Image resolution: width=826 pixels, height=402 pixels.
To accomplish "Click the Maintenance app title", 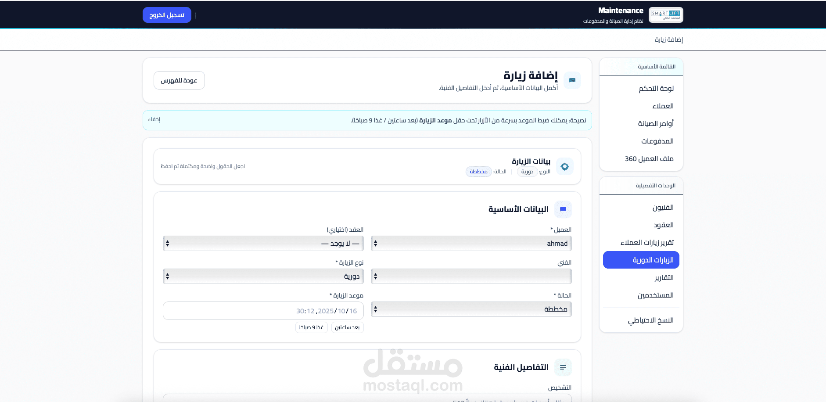I will pos(621,11).
